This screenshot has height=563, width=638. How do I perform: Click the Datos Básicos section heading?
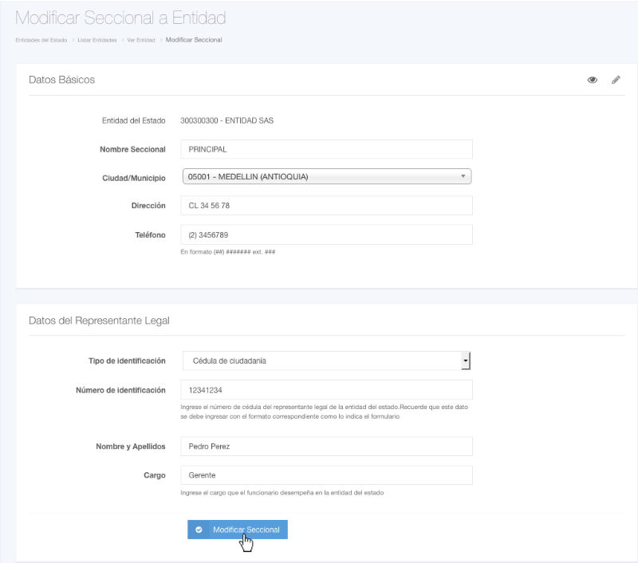tap(61, 81)
